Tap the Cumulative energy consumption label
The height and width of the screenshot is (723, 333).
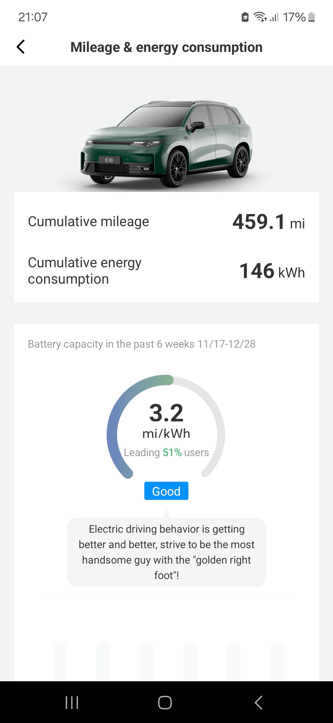[x=84, y=271]
